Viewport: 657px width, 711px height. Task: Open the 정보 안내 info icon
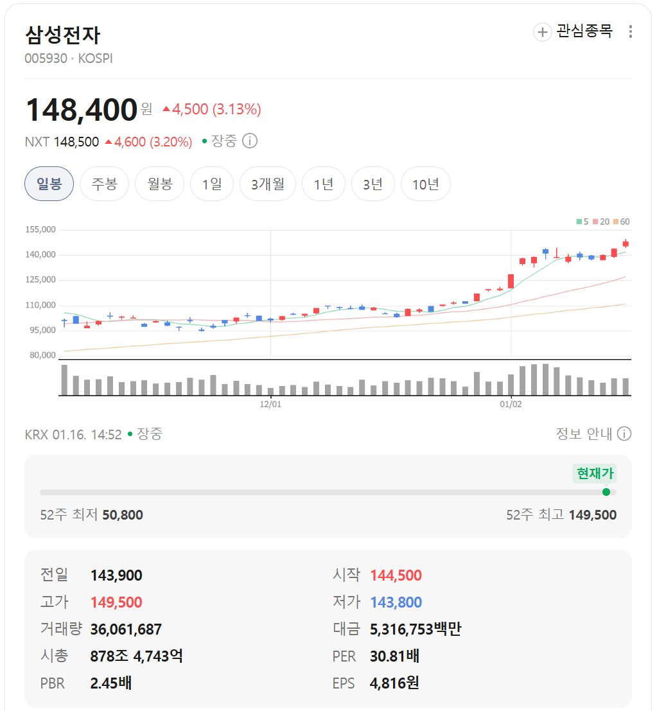pos(624,434)
